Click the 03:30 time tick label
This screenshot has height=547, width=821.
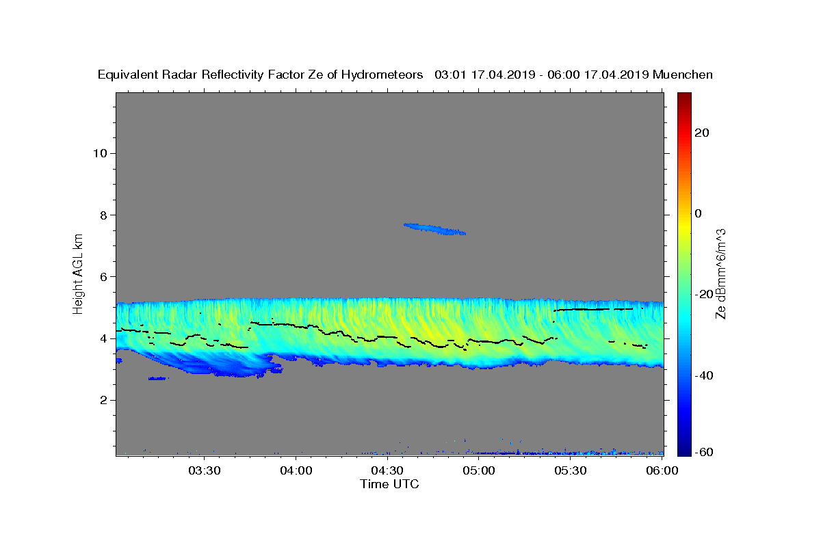pyautogui.click(x=204, y=470)
